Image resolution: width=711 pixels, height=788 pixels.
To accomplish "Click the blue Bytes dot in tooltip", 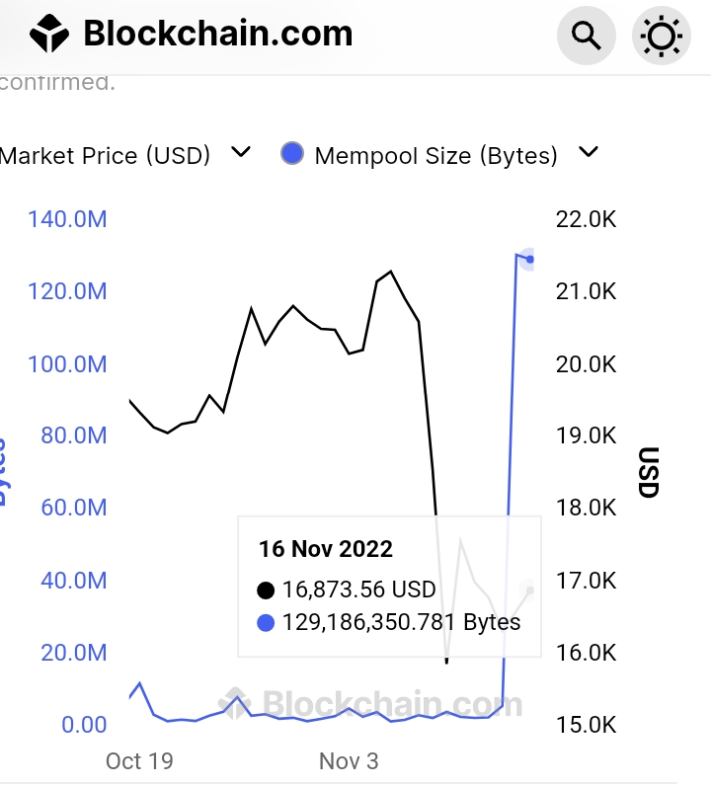I will (266, 623).
